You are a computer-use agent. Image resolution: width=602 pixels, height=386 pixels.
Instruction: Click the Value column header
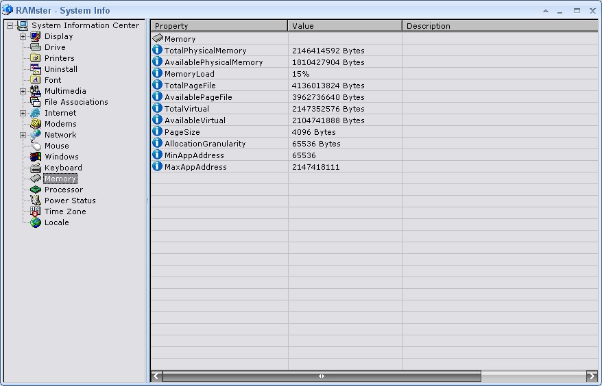coord(345,26)
